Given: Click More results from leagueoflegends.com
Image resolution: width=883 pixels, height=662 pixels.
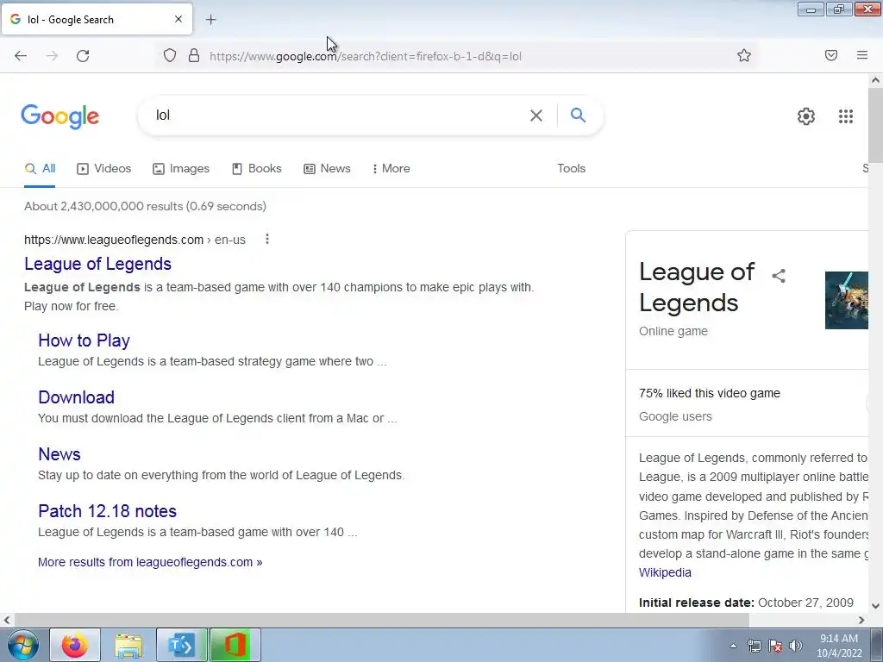Looking at the screenshot, I should [x=150, y=562].
